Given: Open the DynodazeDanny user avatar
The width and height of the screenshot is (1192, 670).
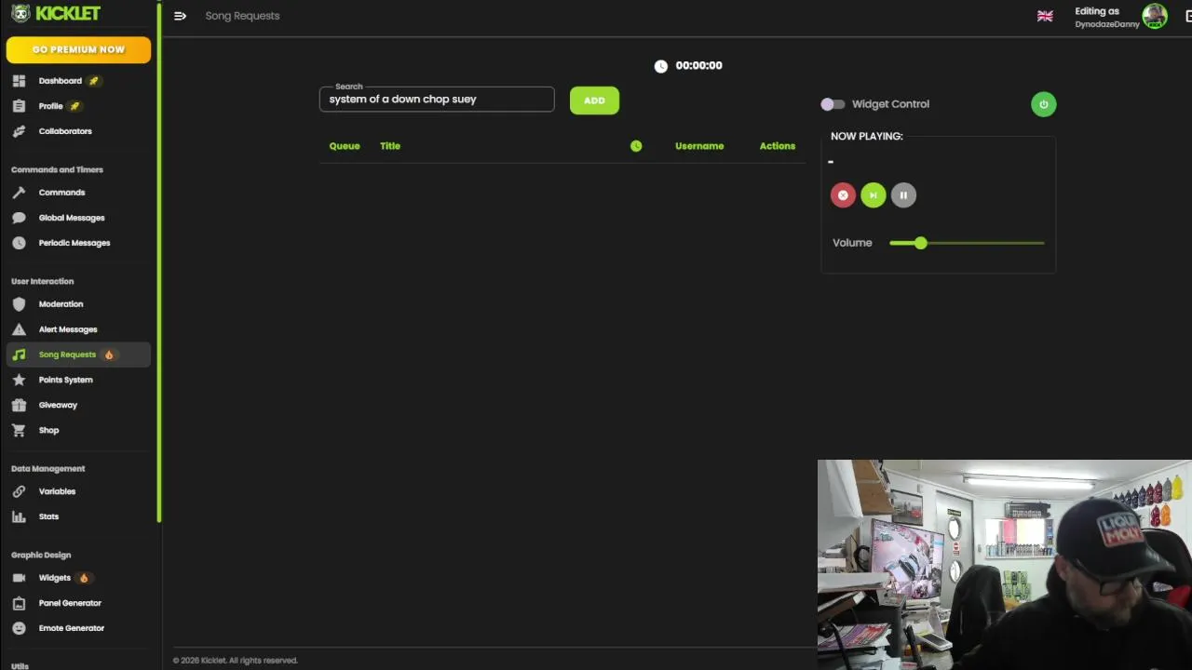Looking at the screenshot, I should 1155,16.
